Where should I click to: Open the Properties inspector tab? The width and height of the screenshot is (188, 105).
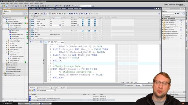pos(129,85)
